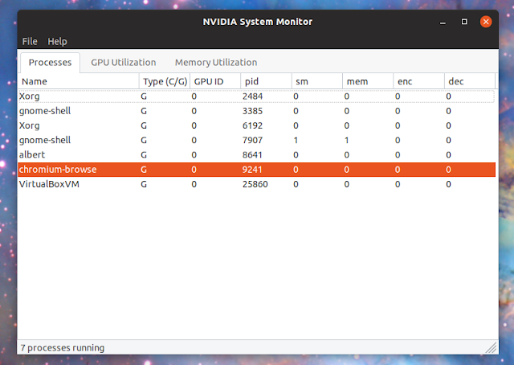Click the mem value 1 for pid 7907
This screenshot has height=365, width=514.
click(346, 140)
